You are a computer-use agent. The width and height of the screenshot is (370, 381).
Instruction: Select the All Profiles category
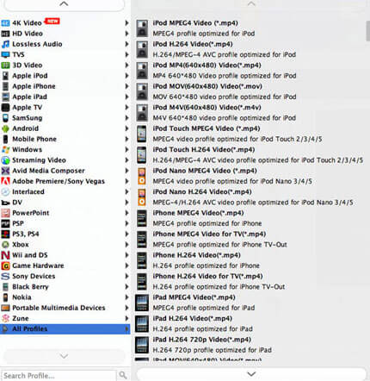(65, 329)
